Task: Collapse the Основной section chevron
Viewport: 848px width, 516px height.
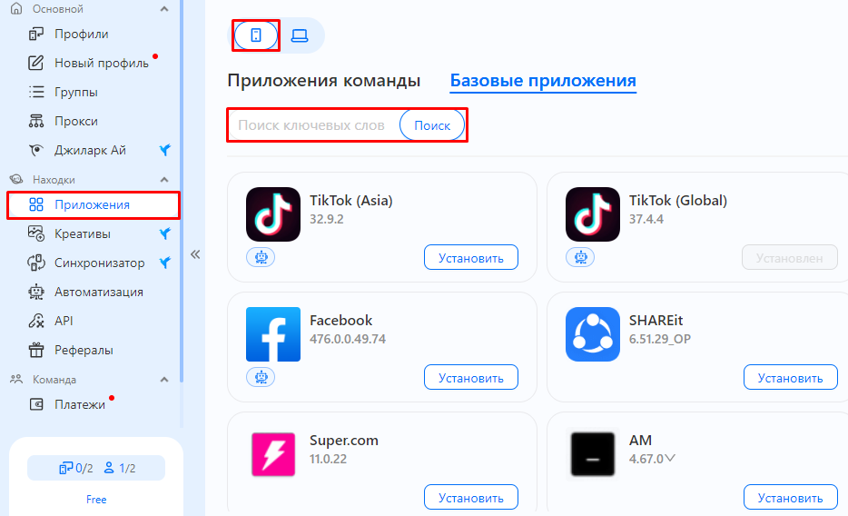Action: click(x=164, y=9)
